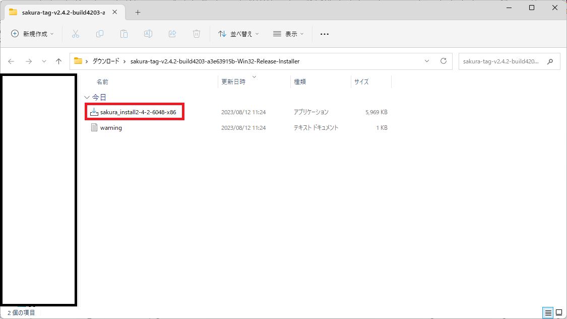Click the Rename icon in toolbar

point(148,34)
